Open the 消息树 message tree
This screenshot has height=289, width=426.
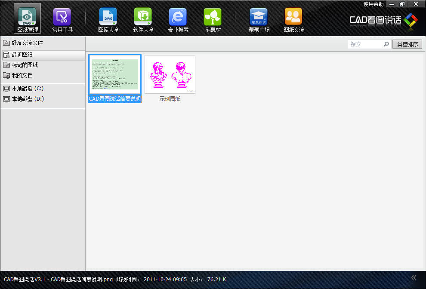tap(213, 20)
